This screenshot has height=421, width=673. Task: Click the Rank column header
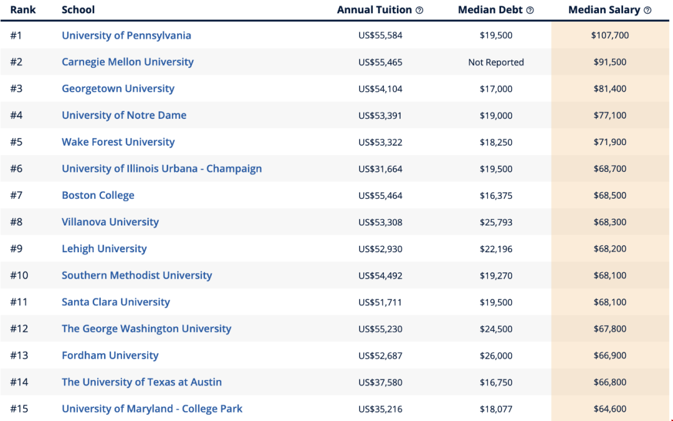(x=23, y=10)
